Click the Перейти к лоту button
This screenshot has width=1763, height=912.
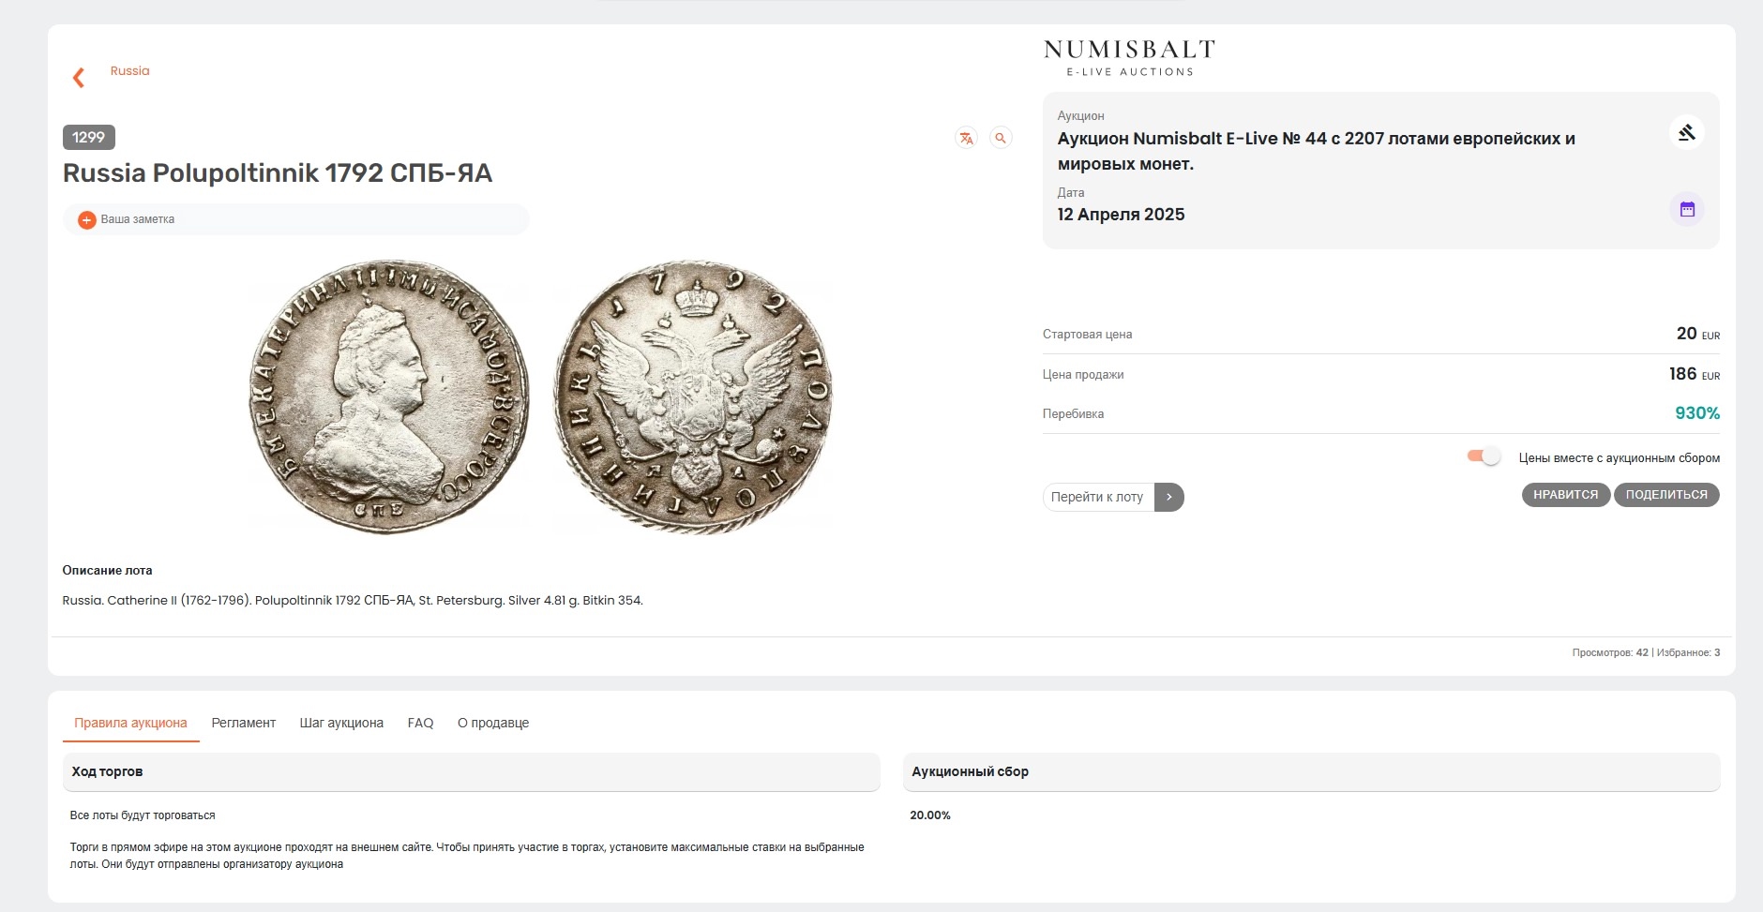tap(1097, 497)
